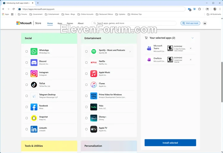Open the Chrome three-dot menu
This screenshot has height=153, width=223.
220,9
